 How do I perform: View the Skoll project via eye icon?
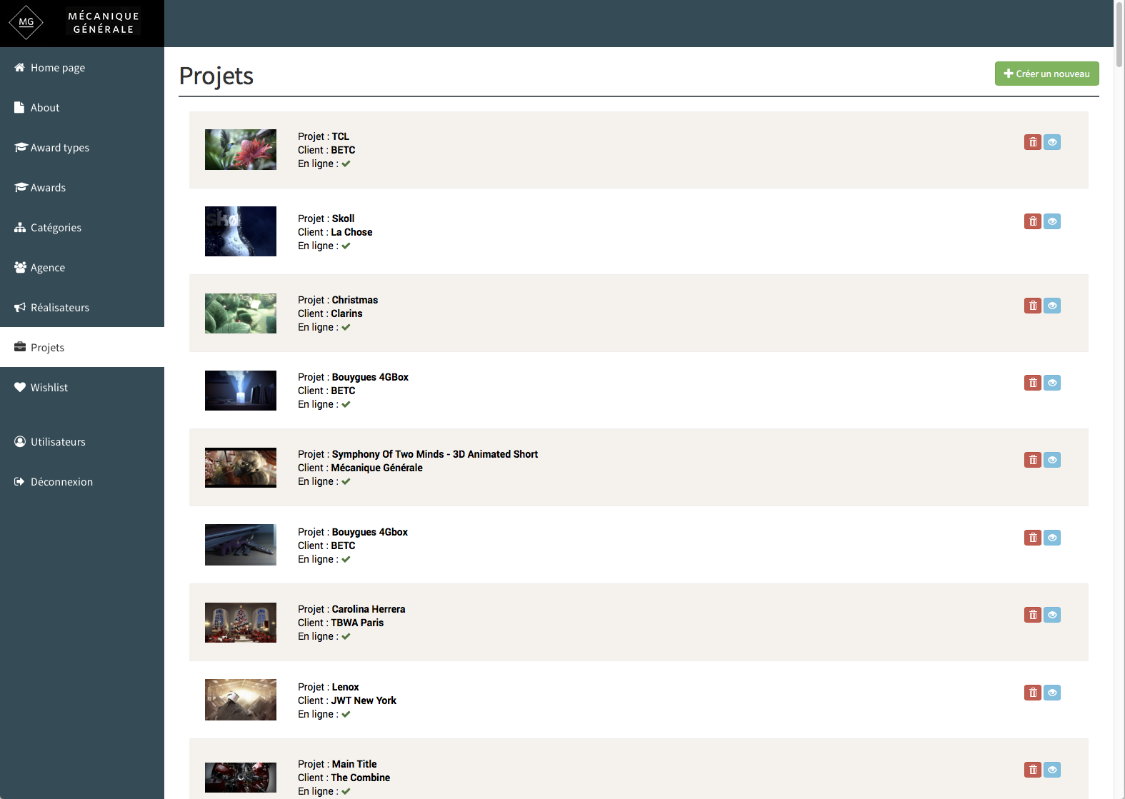[x=1052, y=221]
